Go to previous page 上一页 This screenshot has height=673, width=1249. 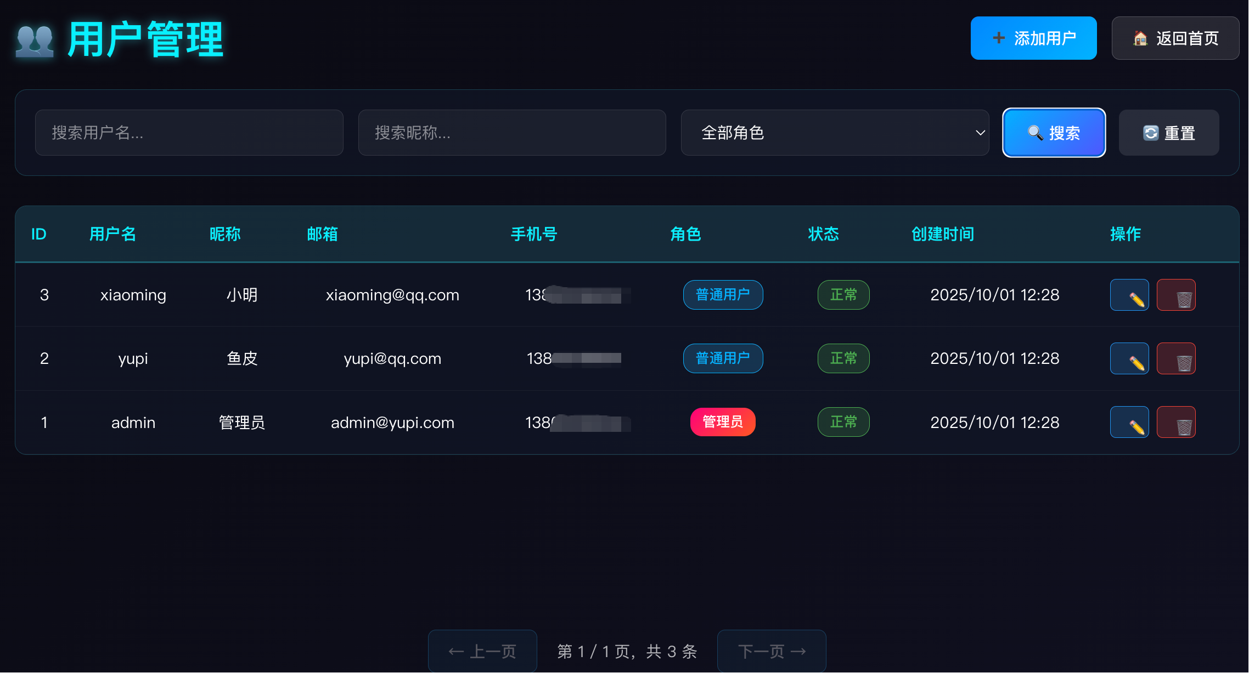click(482, 651)
